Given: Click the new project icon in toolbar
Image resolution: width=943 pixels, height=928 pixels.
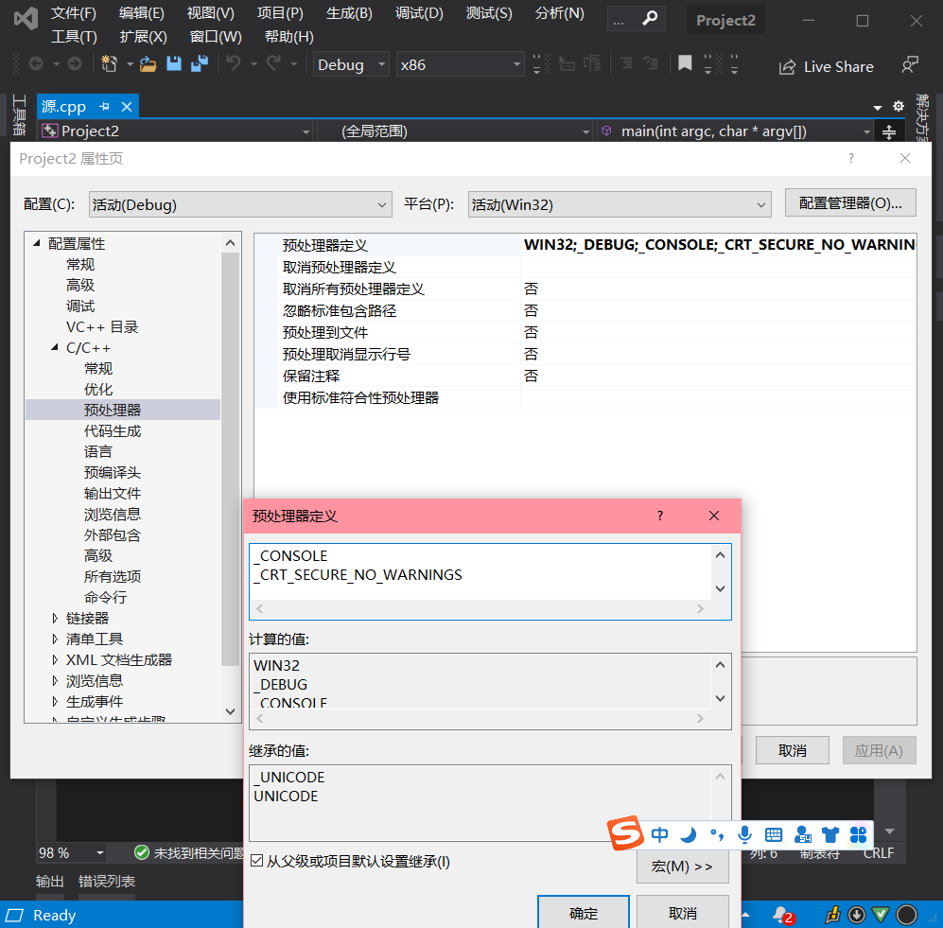Looking at the screenshot, I should point(109,63).
